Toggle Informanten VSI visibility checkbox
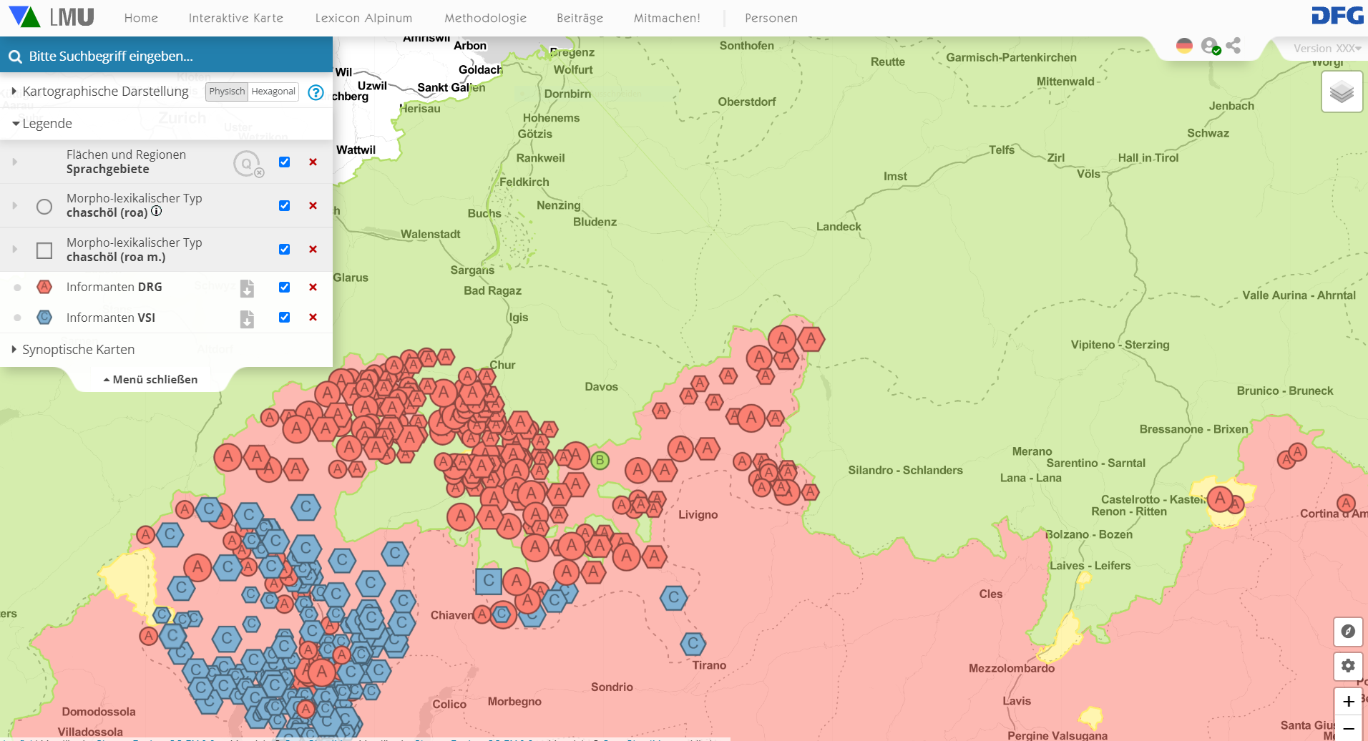Image resolution: width=1368 pixels, height=741 pixels. click(x=284, y=318)
